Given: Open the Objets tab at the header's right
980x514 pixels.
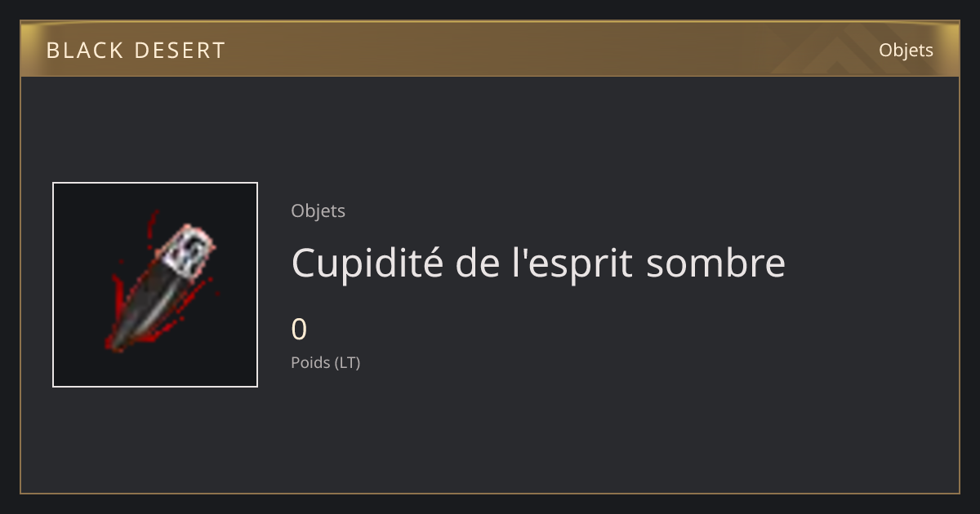Looking at the screenshot, I should (906, 51).
